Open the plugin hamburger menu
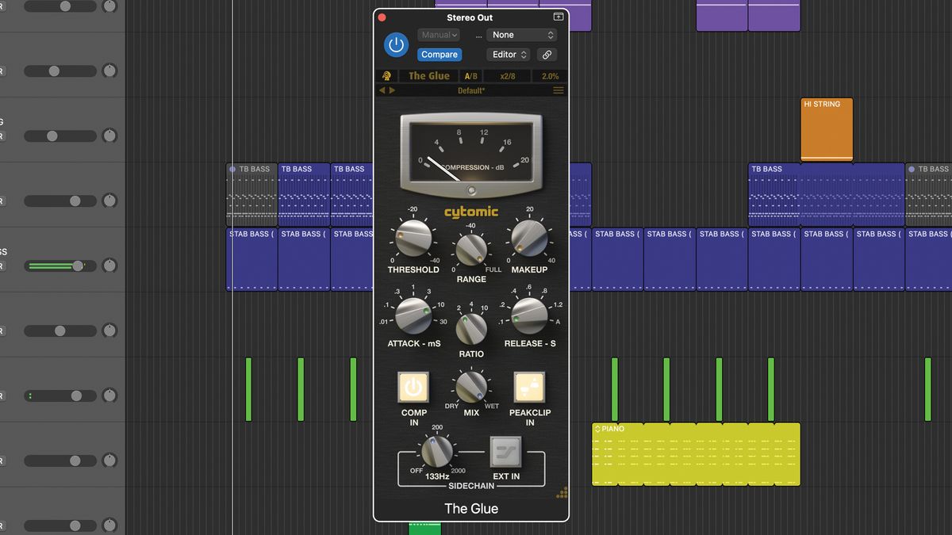The height and width of the screenshot is (535, 952). point(559,90)
